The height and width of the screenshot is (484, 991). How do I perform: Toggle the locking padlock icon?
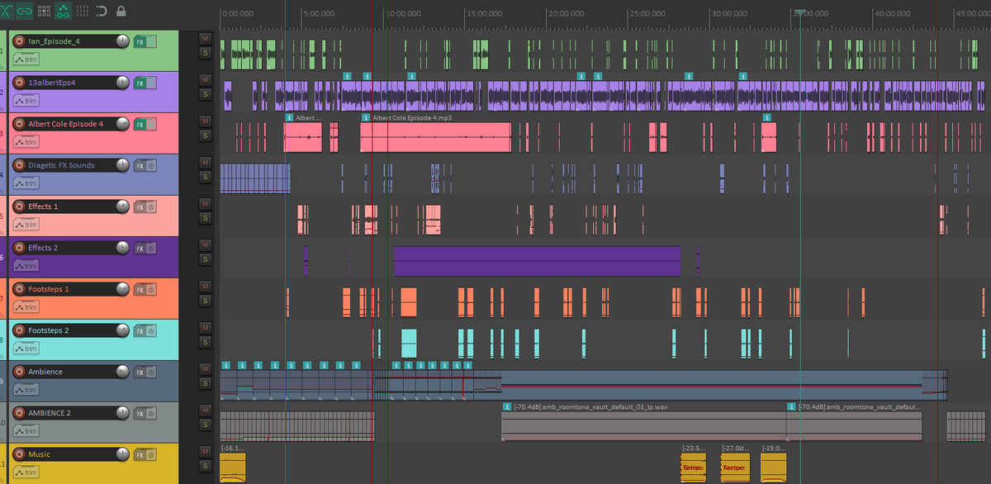[121, 11]
